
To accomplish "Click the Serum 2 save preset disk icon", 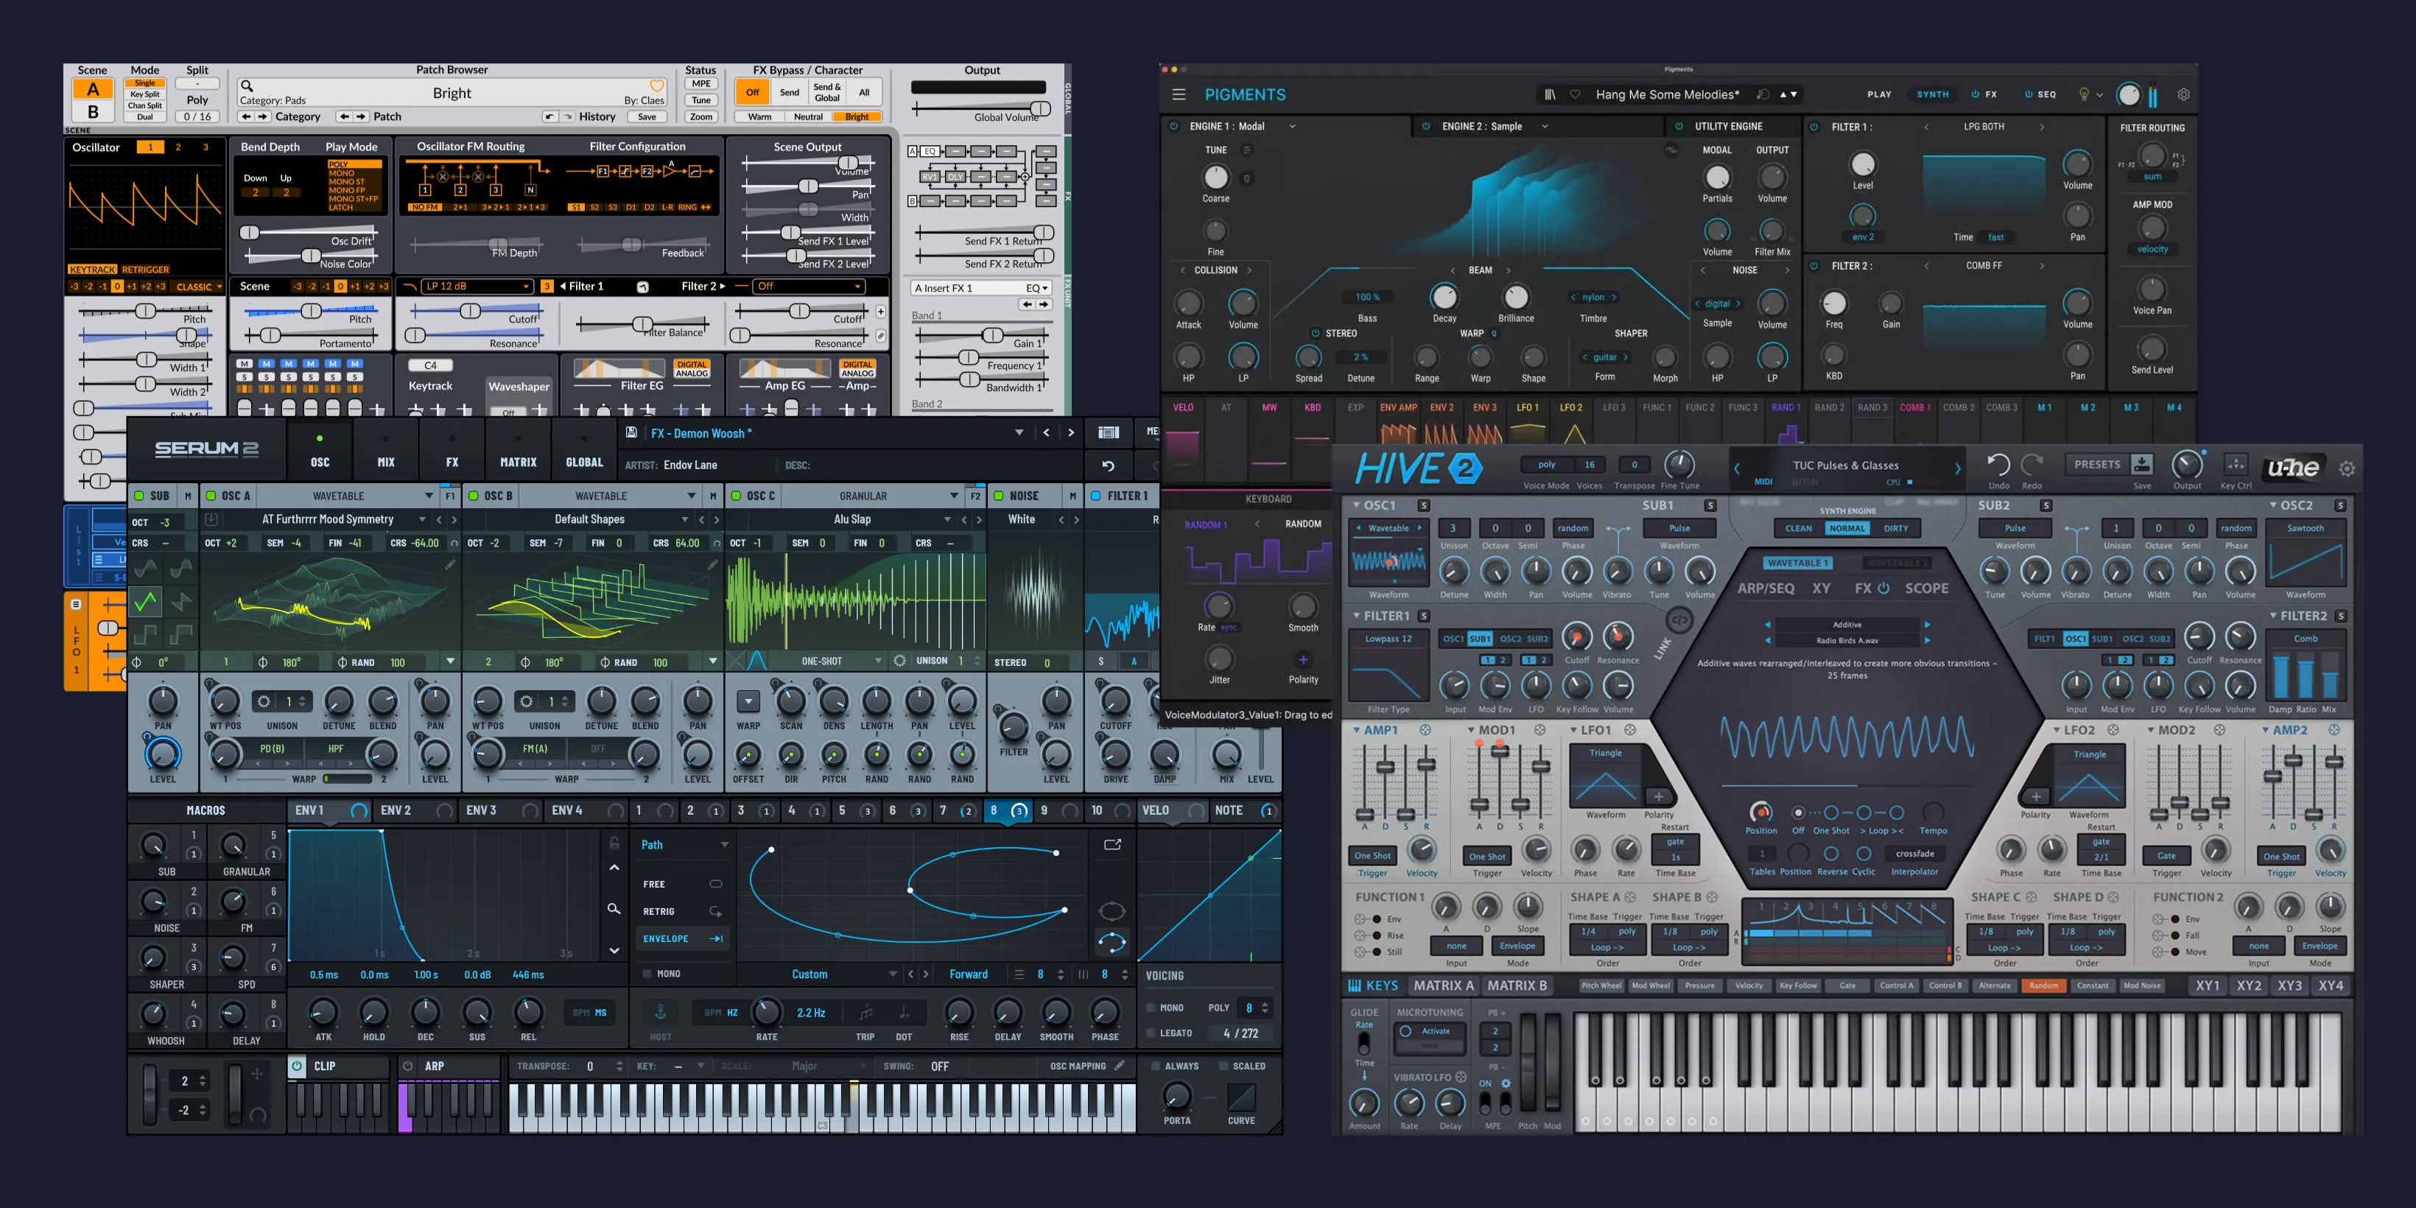I will coord(631,432).
